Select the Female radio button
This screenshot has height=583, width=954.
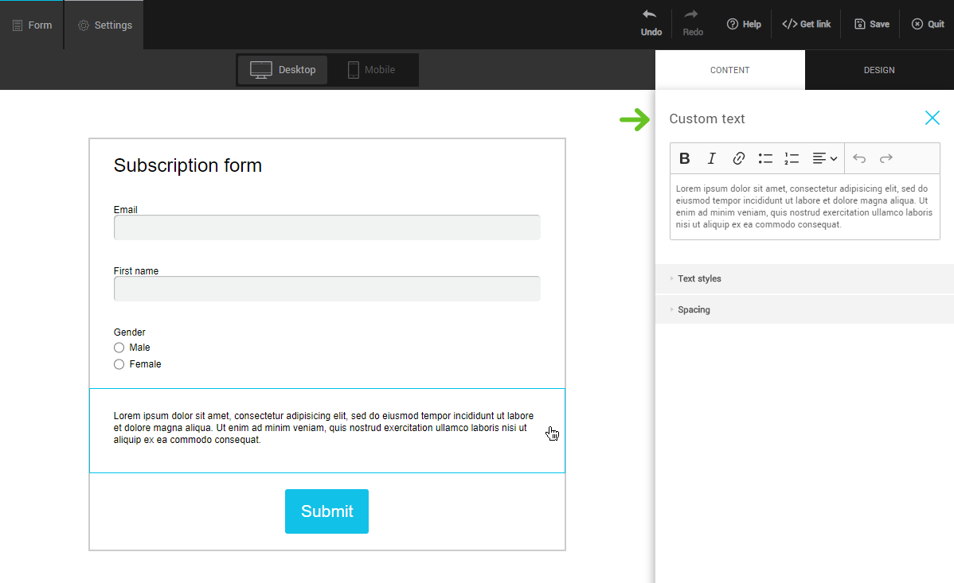119,364
